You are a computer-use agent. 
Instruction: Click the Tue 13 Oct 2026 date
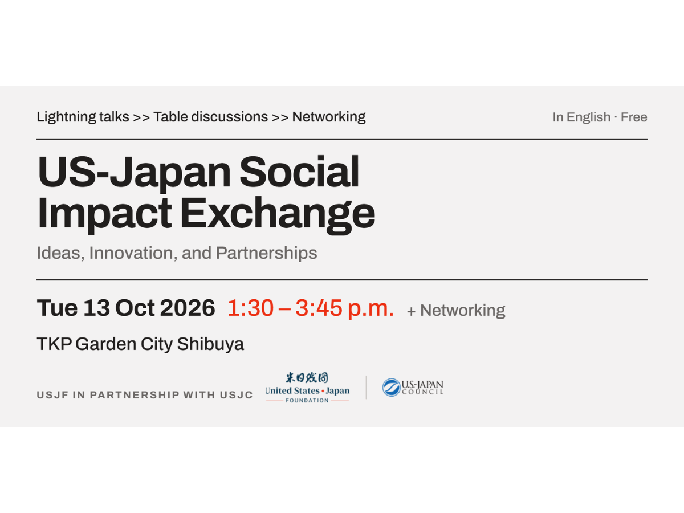tap(126, 308)
